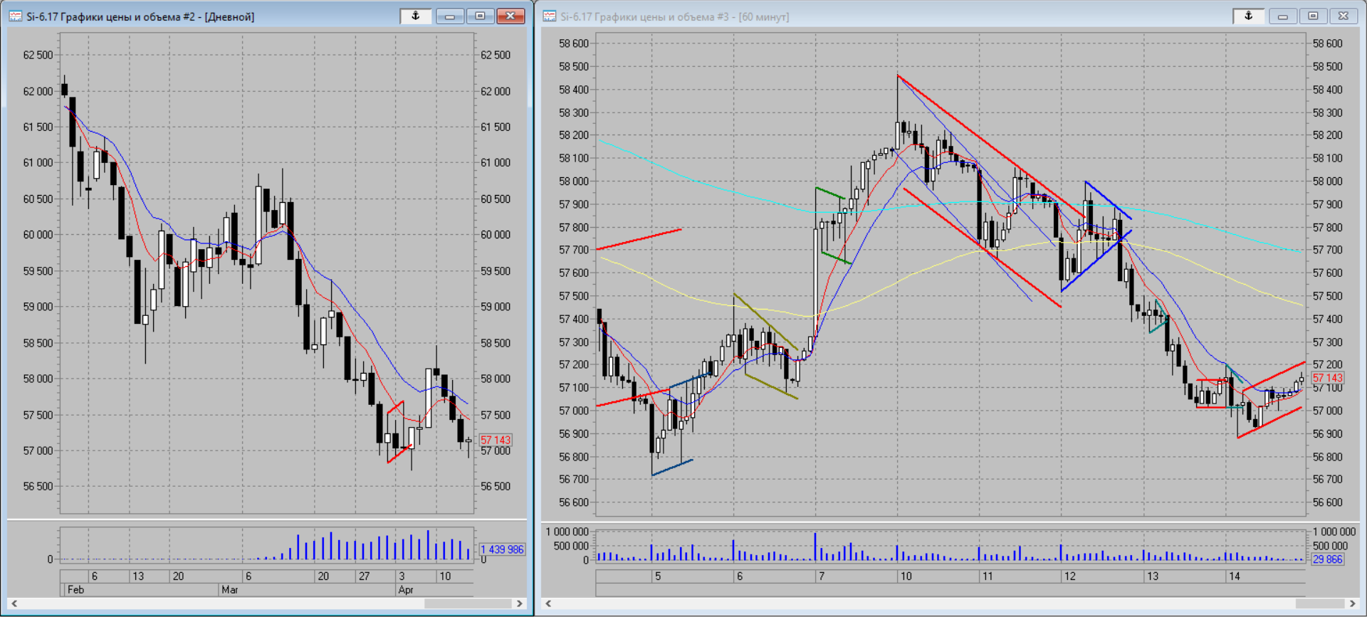
Task: Minimize the 60-minute chart window #3
Action: coord(1283,16)
